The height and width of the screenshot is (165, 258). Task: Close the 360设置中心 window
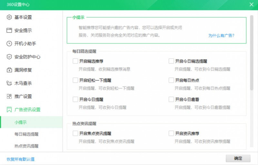click(x=252, y=5)
